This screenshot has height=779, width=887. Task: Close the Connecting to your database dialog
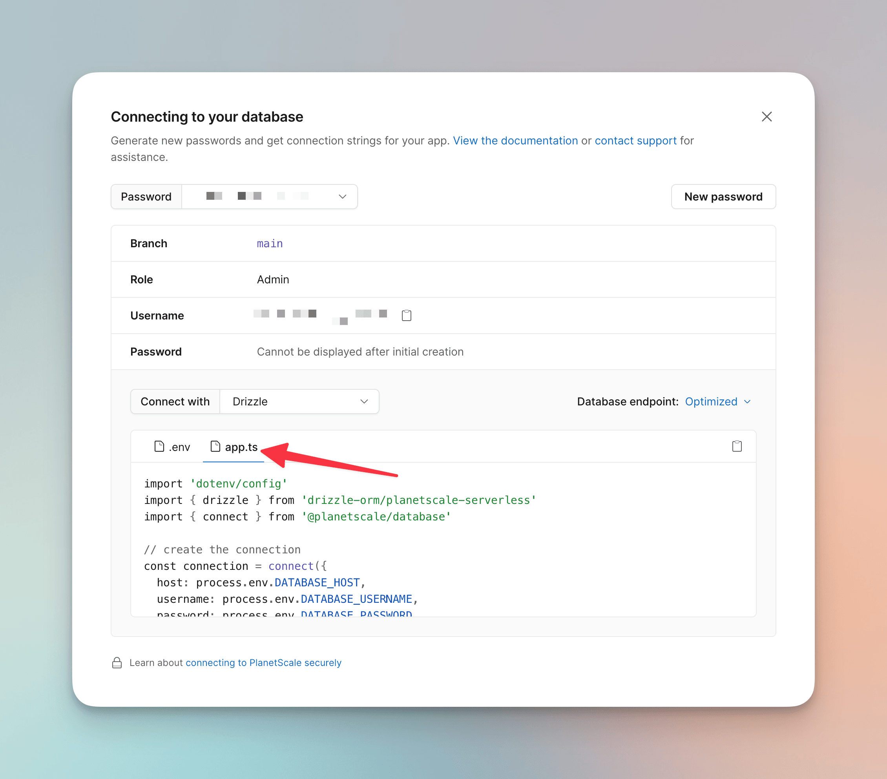point(767,117)
